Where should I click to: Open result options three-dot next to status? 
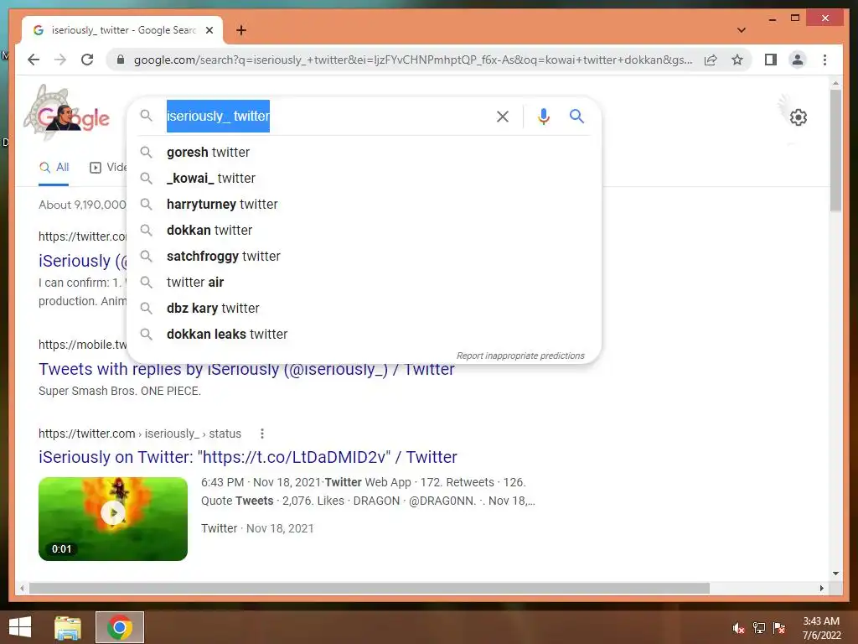pyautogui.click(x=262, y=434)
